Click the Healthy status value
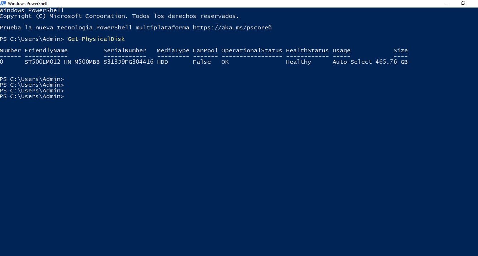 click(x=298, y=62)
